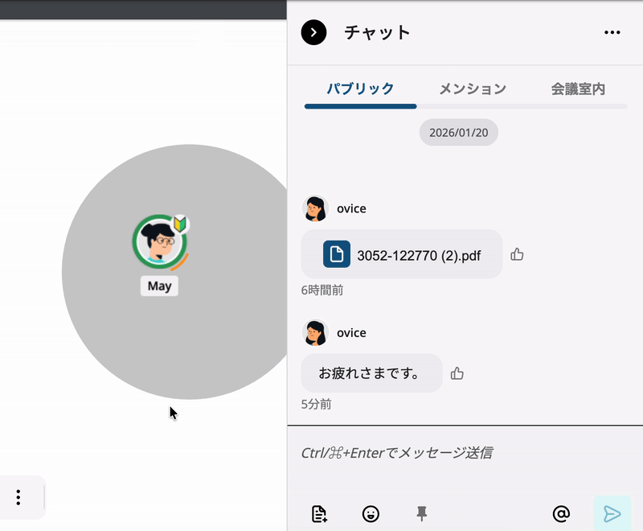Open the emoji picker

(x=371, y=513)
